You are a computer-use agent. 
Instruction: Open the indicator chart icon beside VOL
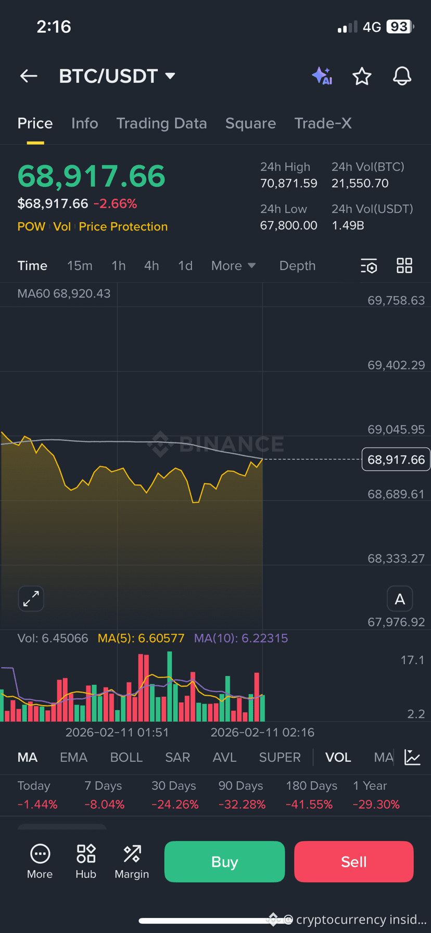click(412, 757)
